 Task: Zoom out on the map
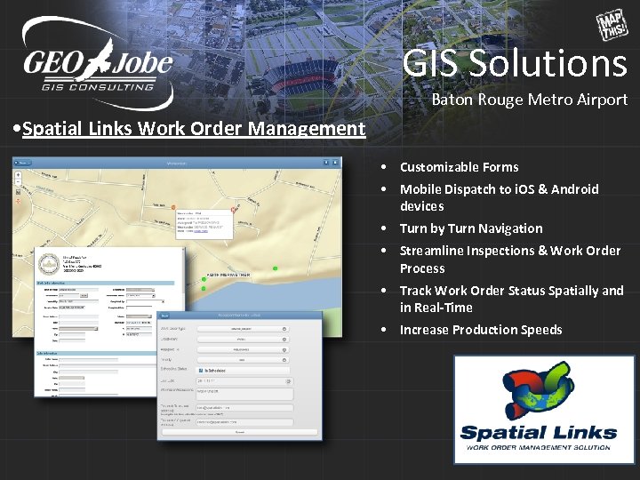(x=18, y=182)
